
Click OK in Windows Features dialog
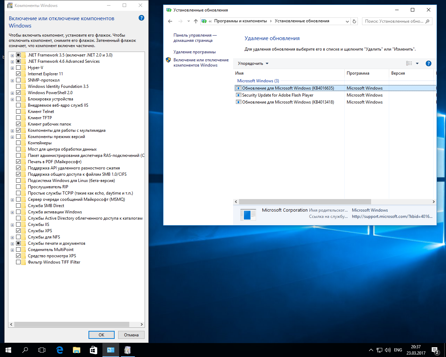101,335
